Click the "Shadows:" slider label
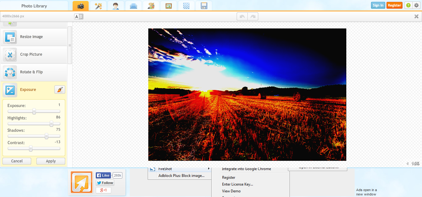Image resolution: width=422 pixels, height=197 pixels. click(16, 131)
